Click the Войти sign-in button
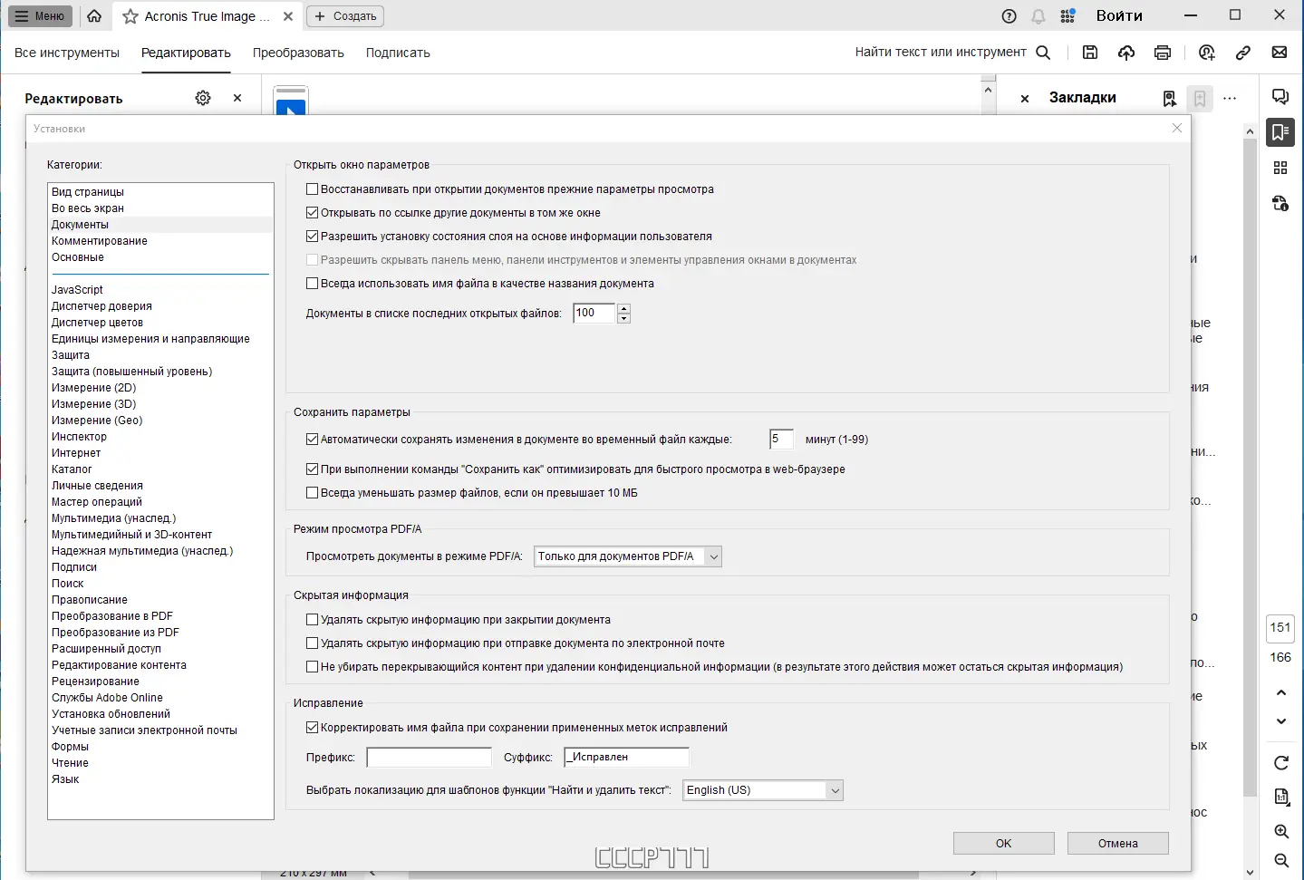1304x880 pixels. (x=1119, y=16)
